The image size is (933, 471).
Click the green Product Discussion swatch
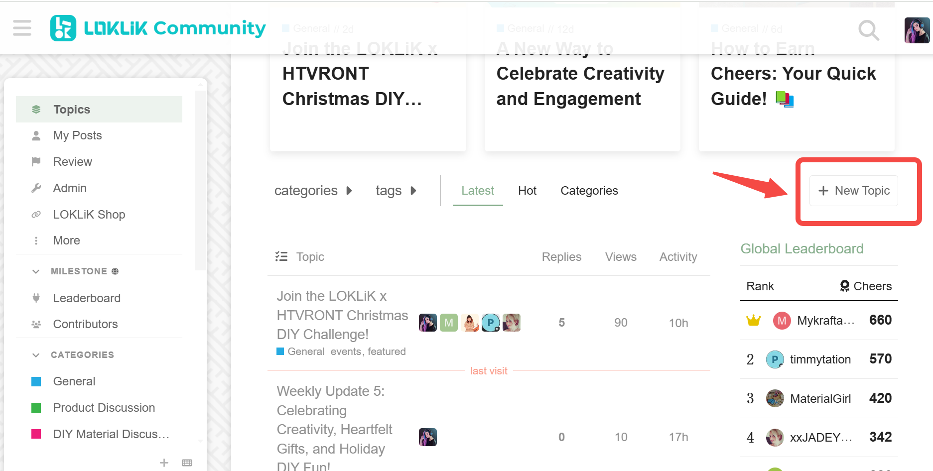pos(36,408)
